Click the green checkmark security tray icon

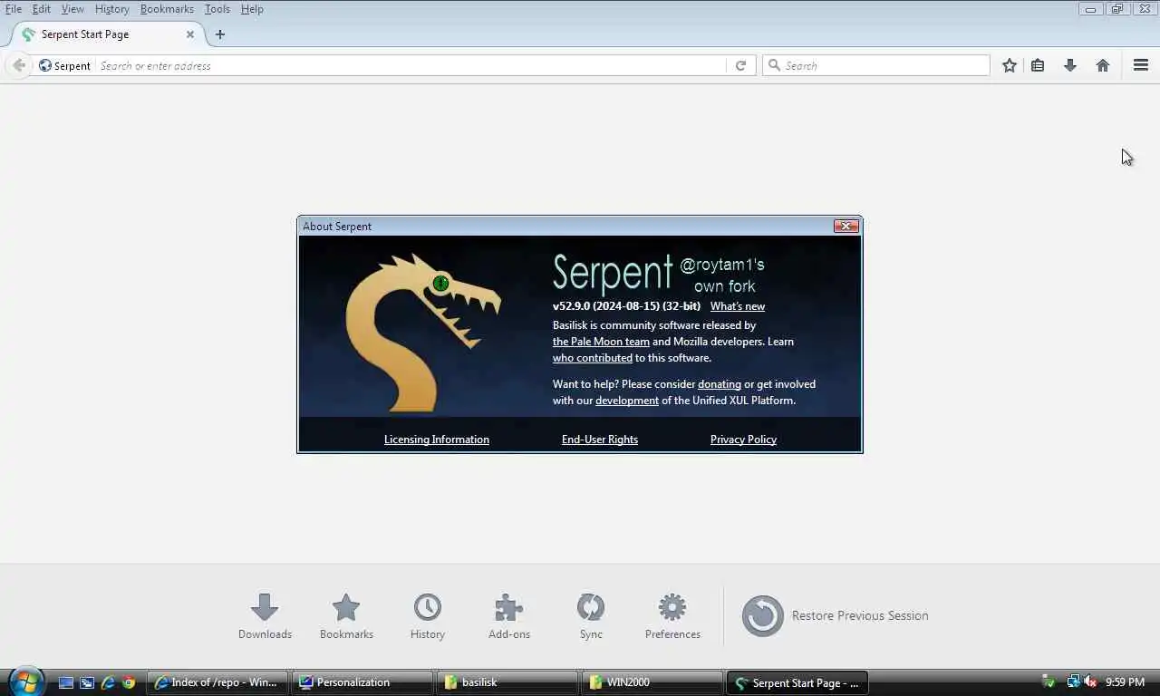(x=1049, y=682)
